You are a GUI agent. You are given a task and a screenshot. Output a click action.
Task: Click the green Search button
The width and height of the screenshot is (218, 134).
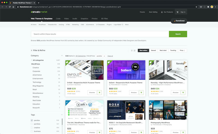178,34
